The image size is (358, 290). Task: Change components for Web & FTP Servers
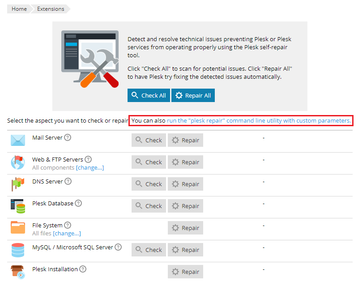point(90,167)
